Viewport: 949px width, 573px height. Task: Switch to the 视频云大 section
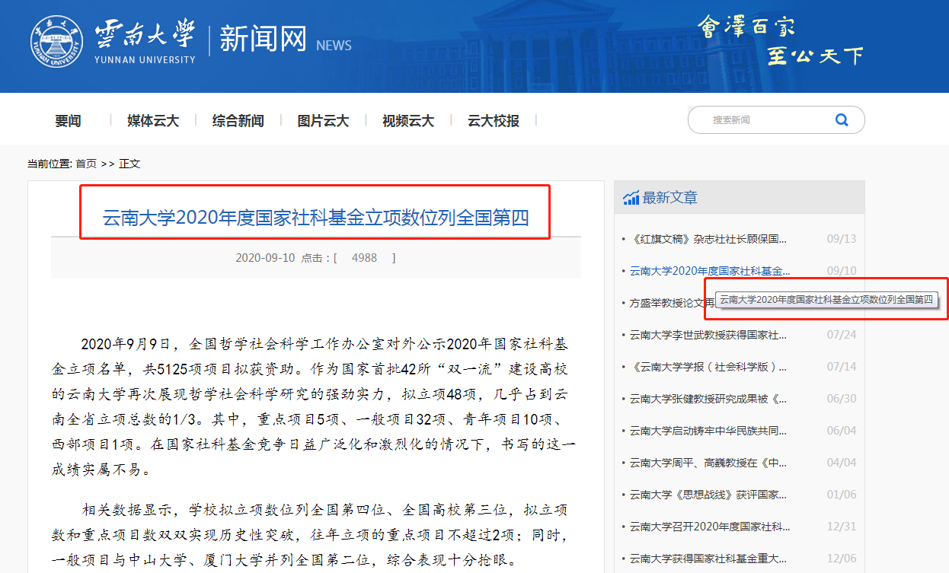(408, 120)
